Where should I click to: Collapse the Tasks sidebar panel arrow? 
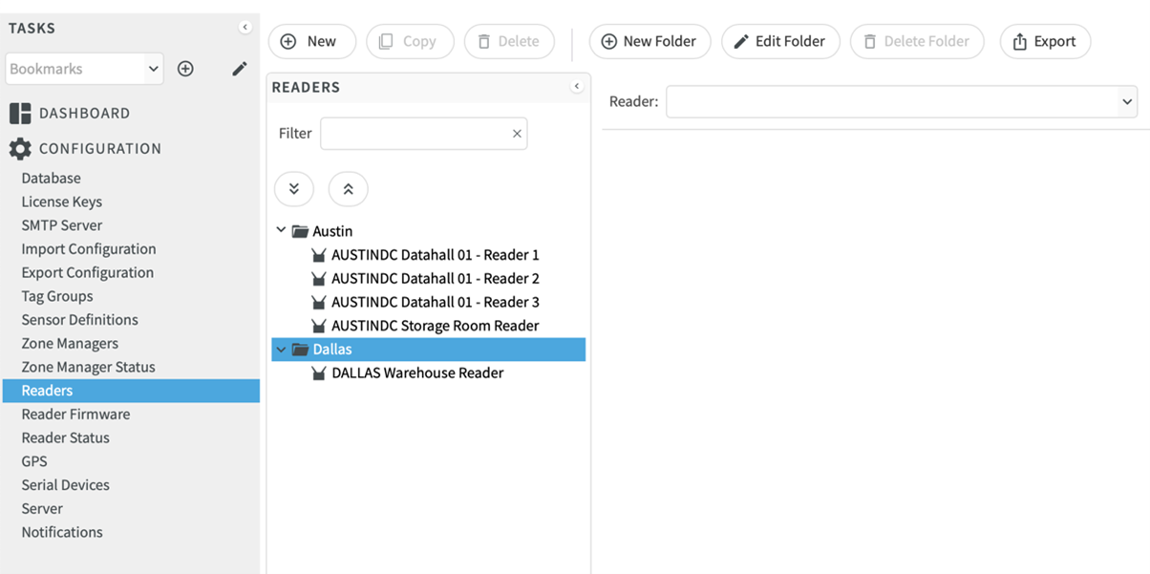(245, 28)
